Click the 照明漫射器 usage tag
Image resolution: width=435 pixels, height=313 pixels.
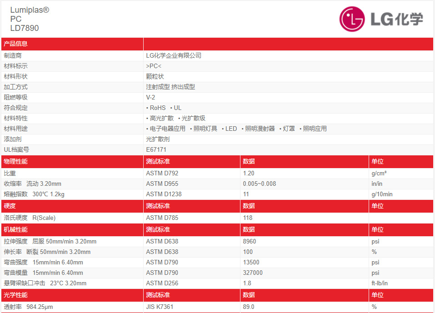tap(260, 129)
